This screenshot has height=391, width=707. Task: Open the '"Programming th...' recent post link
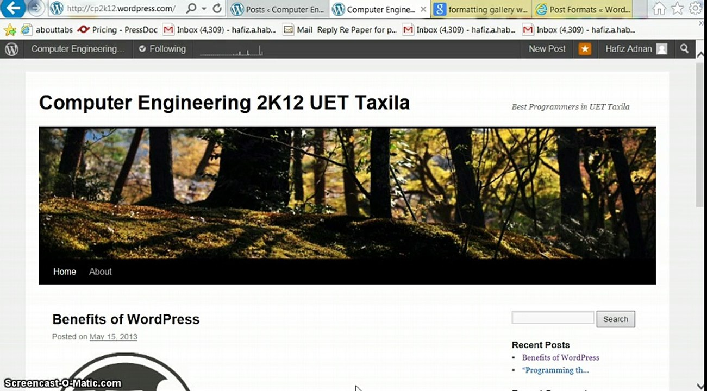[x=555, y=370]
